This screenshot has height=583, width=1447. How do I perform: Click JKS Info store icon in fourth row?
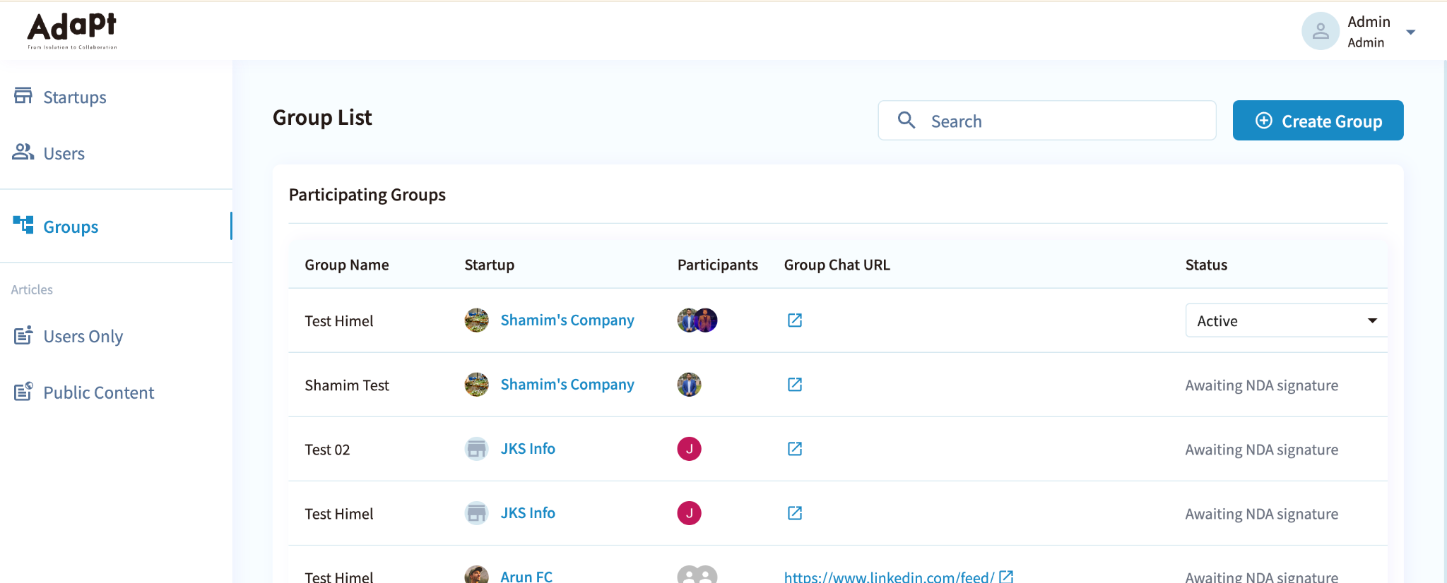[x=477, y=513]
